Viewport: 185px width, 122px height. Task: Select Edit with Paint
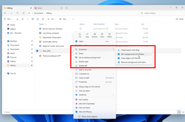pos(95,108)
